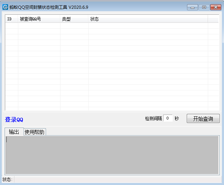The image size is (224, 185).
Task: Click the 类型 column header
Action: 74,19
